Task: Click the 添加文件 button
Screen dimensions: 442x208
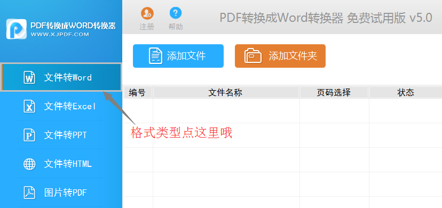Action: tap(178, 56)
